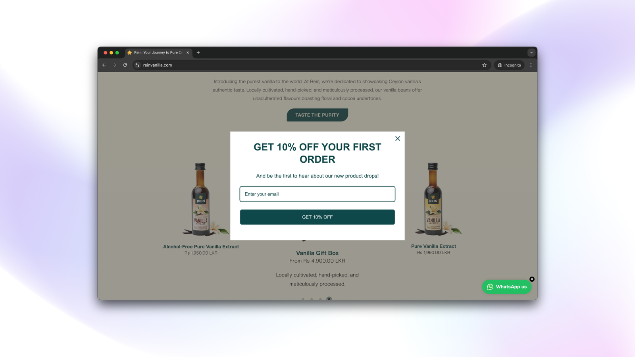Close the Rein browser tab
Viewport: 635px width, 357px height.
188,52
